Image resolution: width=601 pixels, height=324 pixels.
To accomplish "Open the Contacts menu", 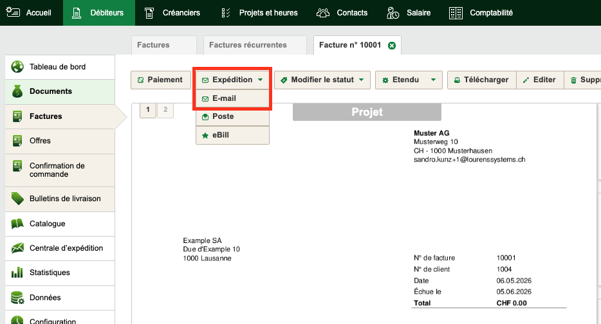I will pos(342,13).
